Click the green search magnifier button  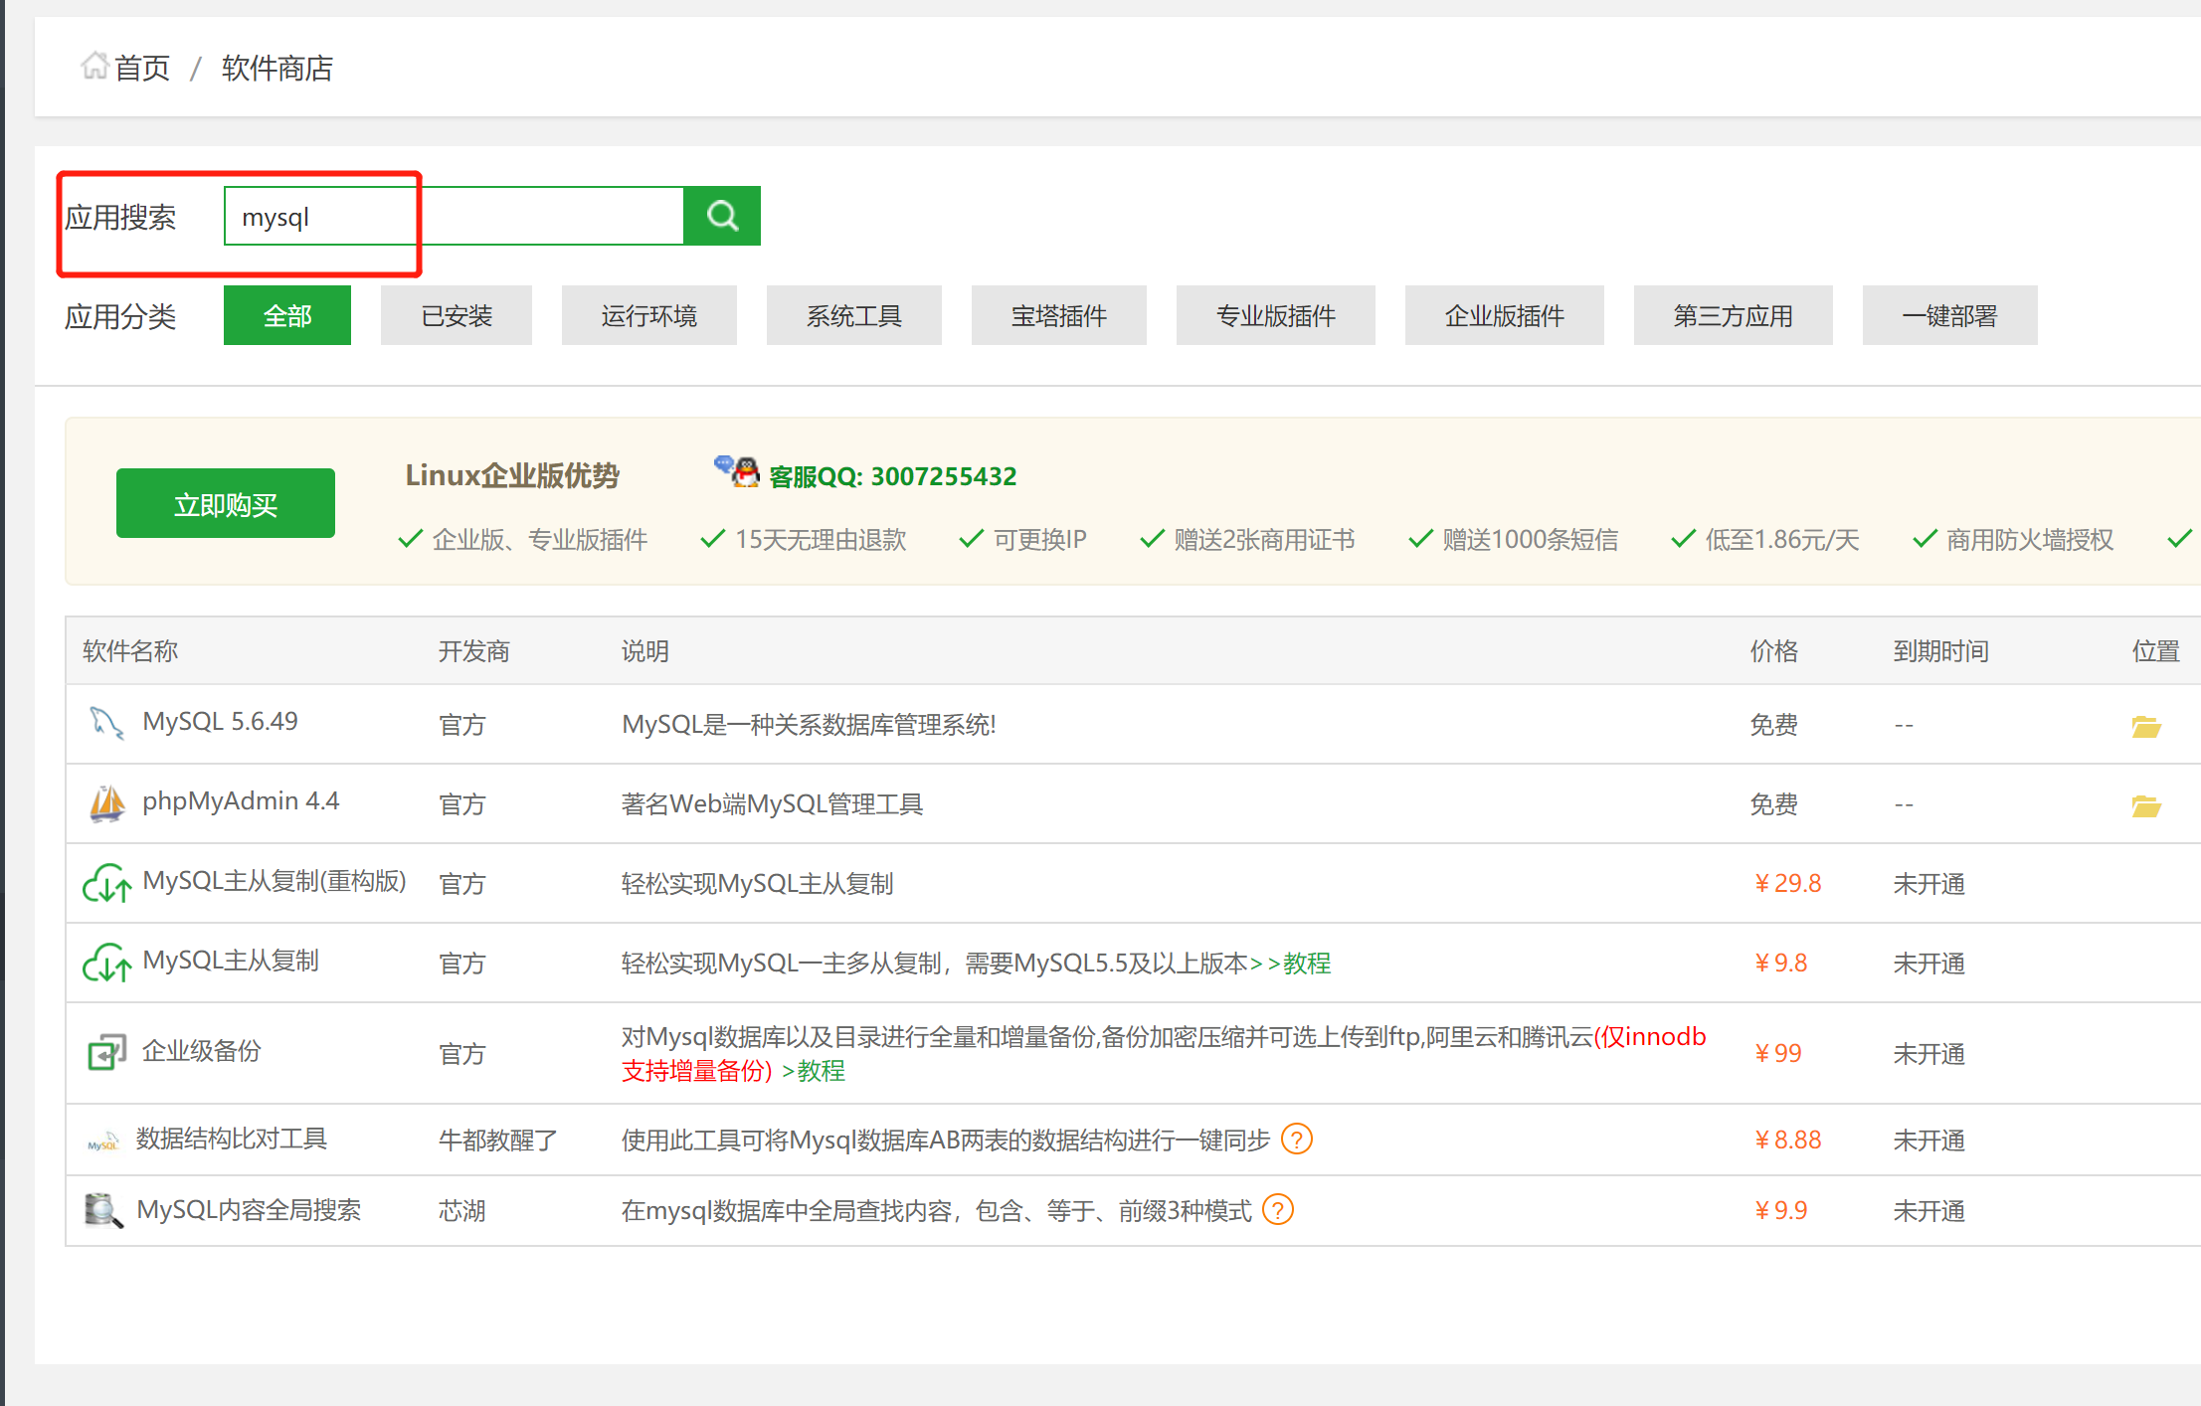pos(722,216)
